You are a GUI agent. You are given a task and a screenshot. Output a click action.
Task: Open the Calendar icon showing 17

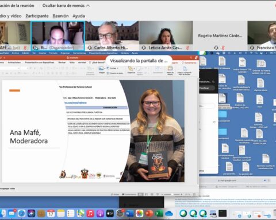tap(51, 213)
